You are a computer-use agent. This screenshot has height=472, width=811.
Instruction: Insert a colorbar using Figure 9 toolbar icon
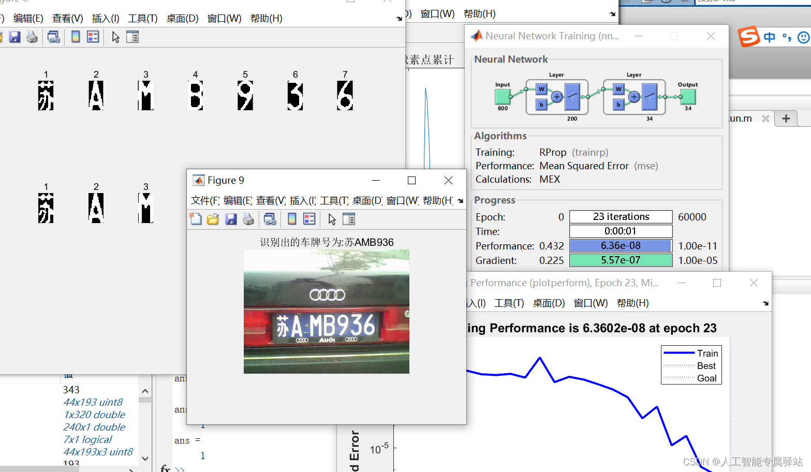coord(292,219)
